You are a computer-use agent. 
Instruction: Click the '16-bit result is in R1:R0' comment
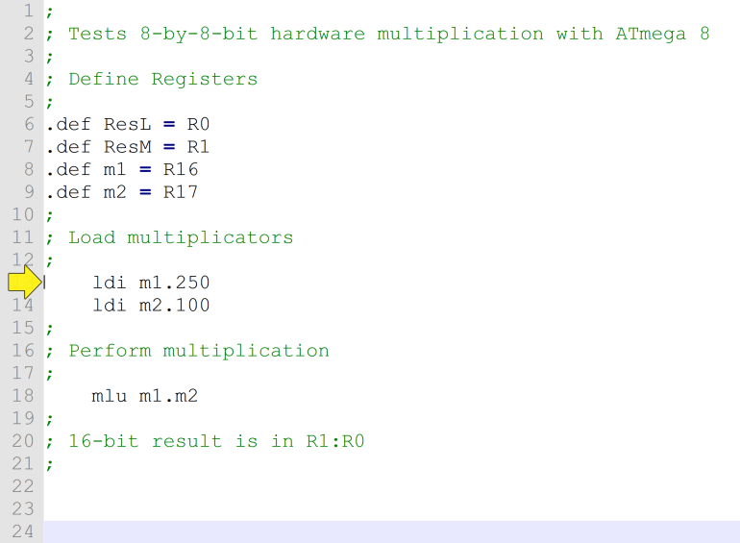[216, 441]
